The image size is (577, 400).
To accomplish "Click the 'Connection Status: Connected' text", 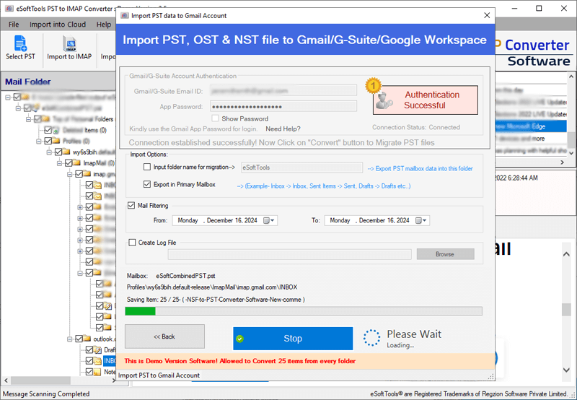I will point(416,127).
